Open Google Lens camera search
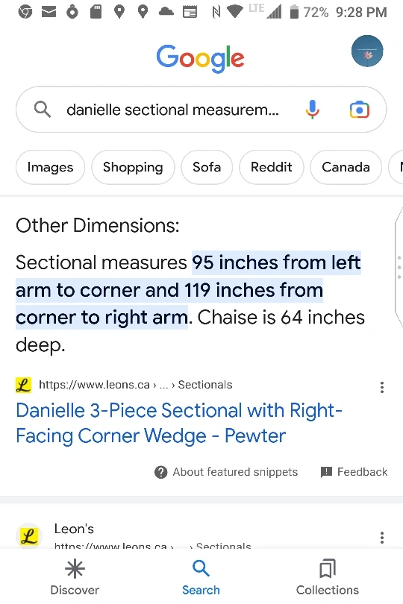 [x=360, y=110]
